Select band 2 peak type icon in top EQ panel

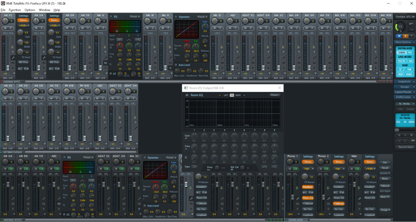pos(129,39)
